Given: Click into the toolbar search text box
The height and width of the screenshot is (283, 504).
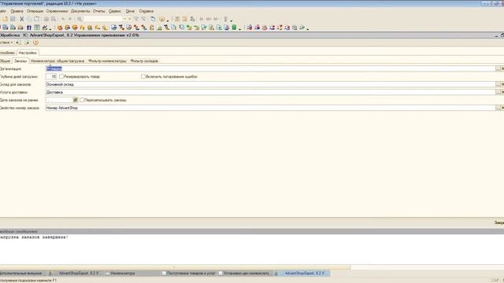Looking at the screenshot, I should coord(103,19).
